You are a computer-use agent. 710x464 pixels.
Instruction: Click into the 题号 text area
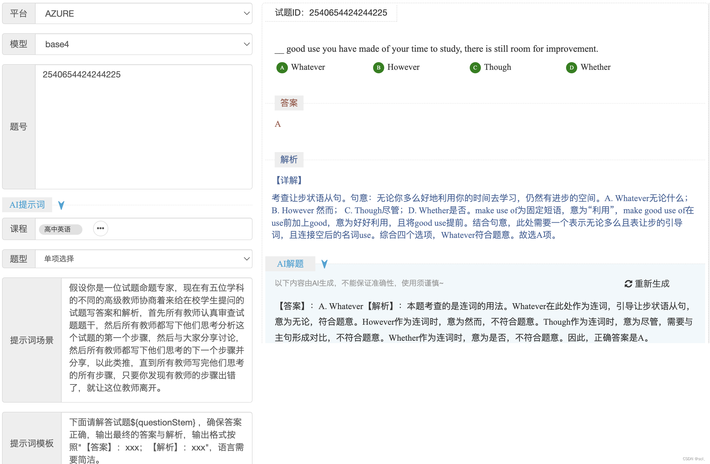(x=144, y=127)
